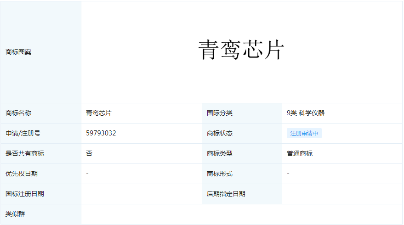Click the 优先权日期 label
Viewport: 404px width, 225px height.
pos(22,174)
